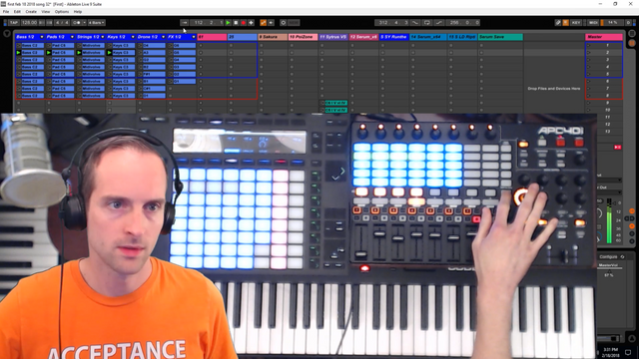Launch Master scene 1
This screenshot has width=639, height=359.
click(588, 46)
